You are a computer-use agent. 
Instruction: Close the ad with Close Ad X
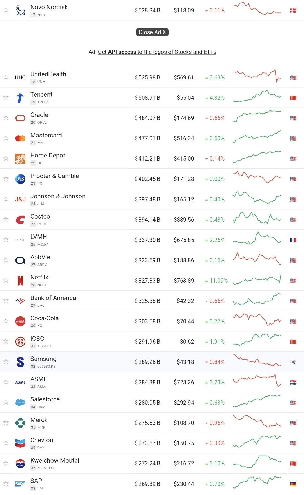coord(152,32)
